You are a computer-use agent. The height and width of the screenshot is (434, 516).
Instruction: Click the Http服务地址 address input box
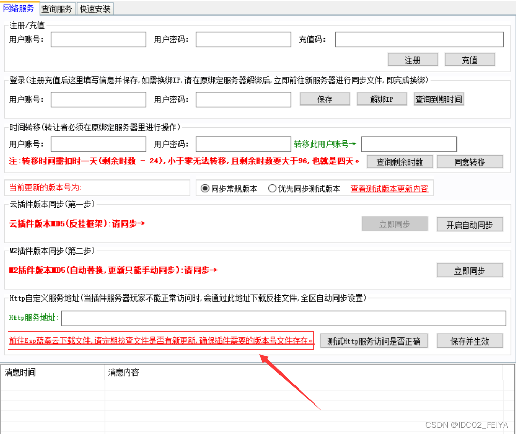point(284,319)
